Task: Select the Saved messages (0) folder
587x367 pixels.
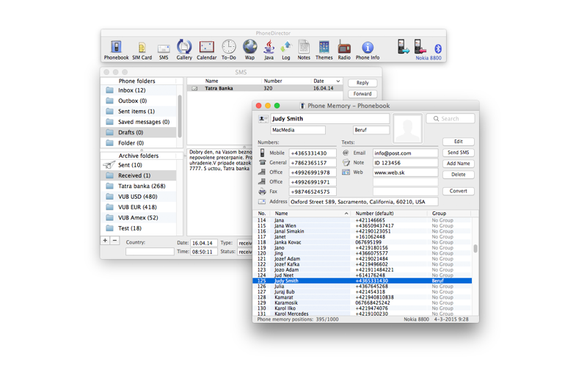Action: [139, 122]
